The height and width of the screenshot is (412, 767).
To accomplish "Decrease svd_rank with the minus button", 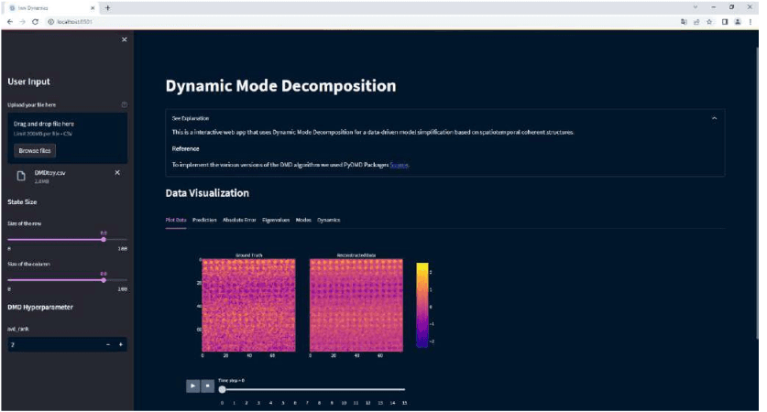I will 108,344.
